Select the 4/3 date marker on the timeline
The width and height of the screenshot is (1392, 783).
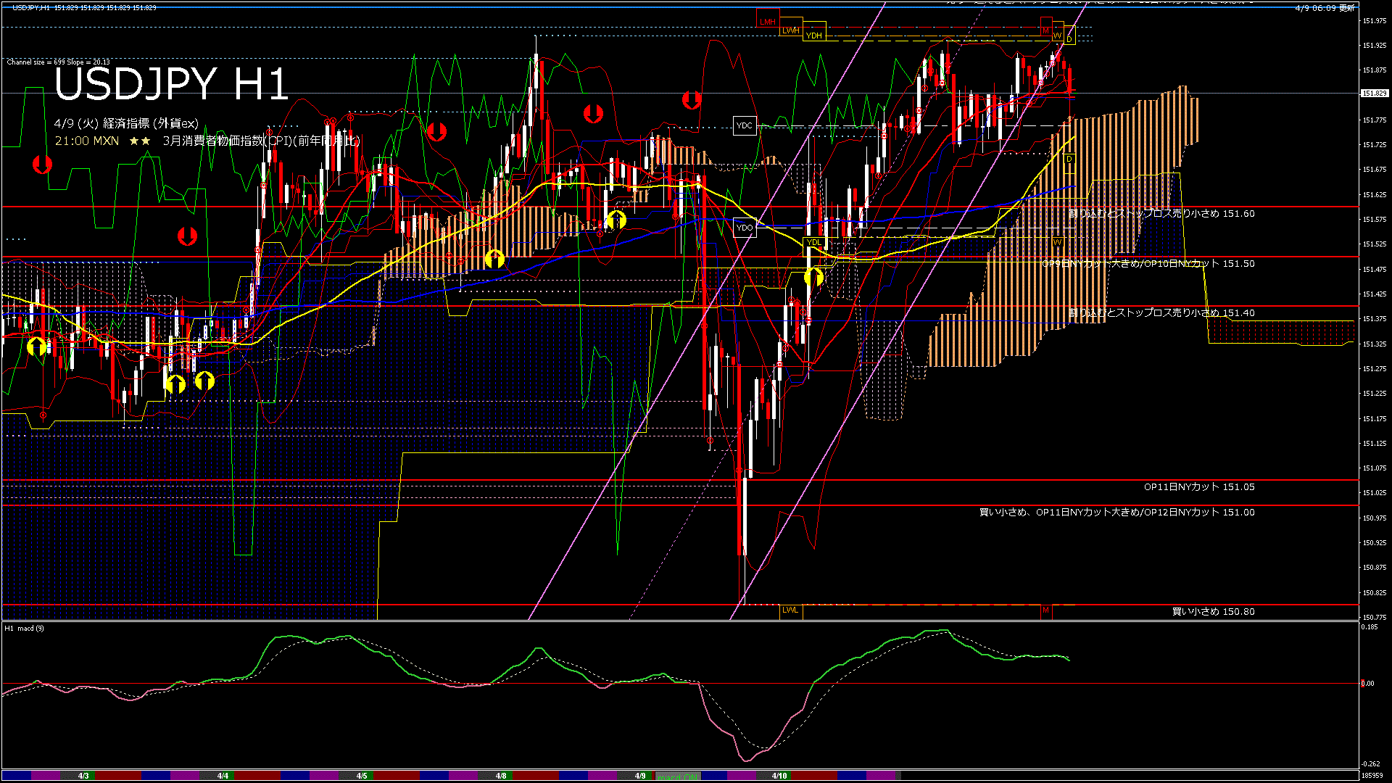(x=84, y=776)
